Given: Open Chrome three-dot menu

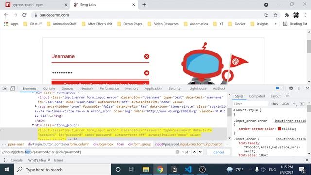Looking at the screenshot, I should tap(305, 15).
